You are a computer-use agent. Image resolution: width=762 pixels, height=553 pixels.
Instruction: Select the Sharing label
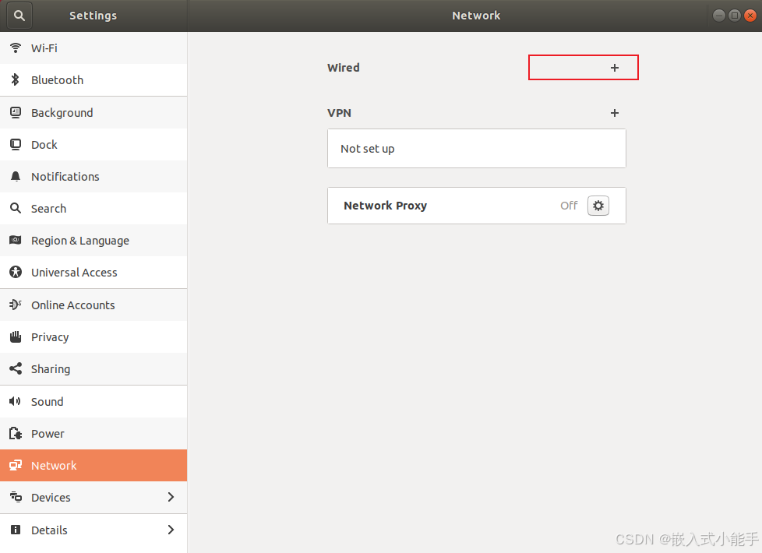51,369
